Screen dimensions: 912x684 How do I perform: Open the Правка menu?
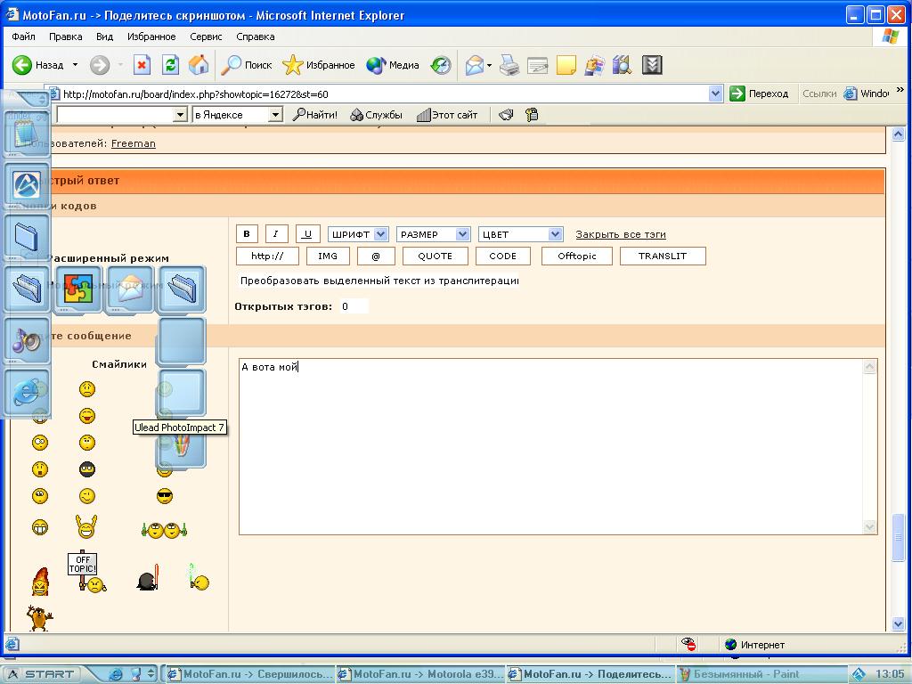(65, 37)
